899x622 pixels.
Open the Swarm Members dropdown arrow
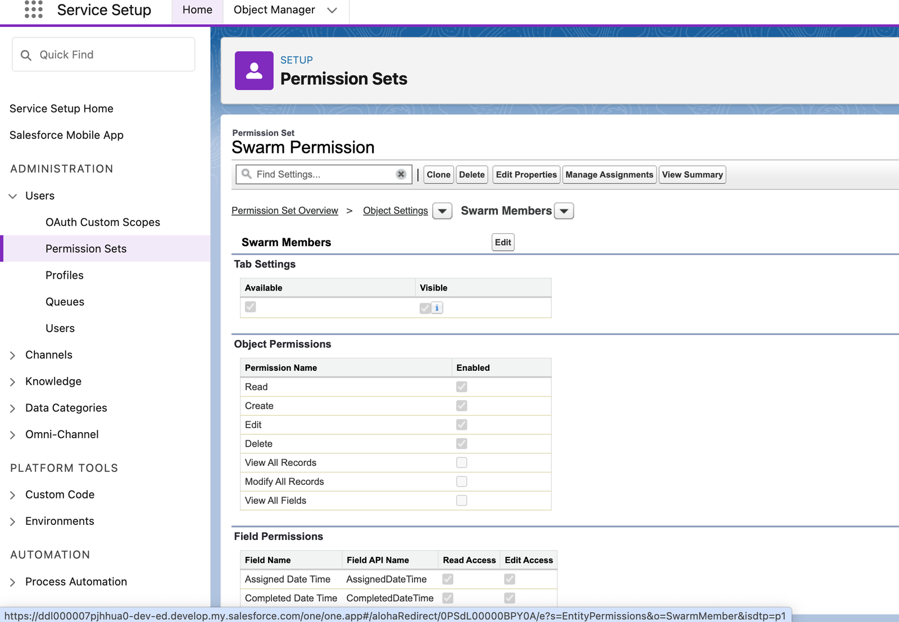pyautogui.click(x=564, y=211)
